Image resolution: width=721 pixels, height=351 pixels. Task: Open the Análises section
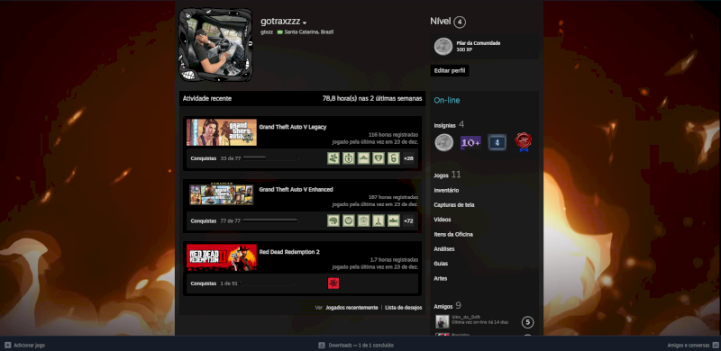[x=444, y=249]
